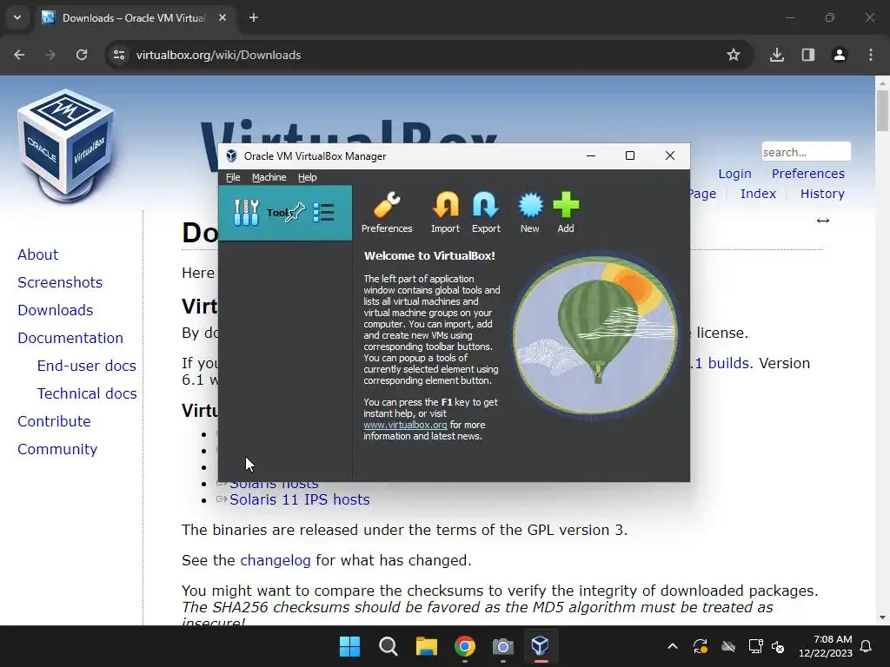
Task: Open the tab search dropdown arrow
Action: click(x=17, y=17)
